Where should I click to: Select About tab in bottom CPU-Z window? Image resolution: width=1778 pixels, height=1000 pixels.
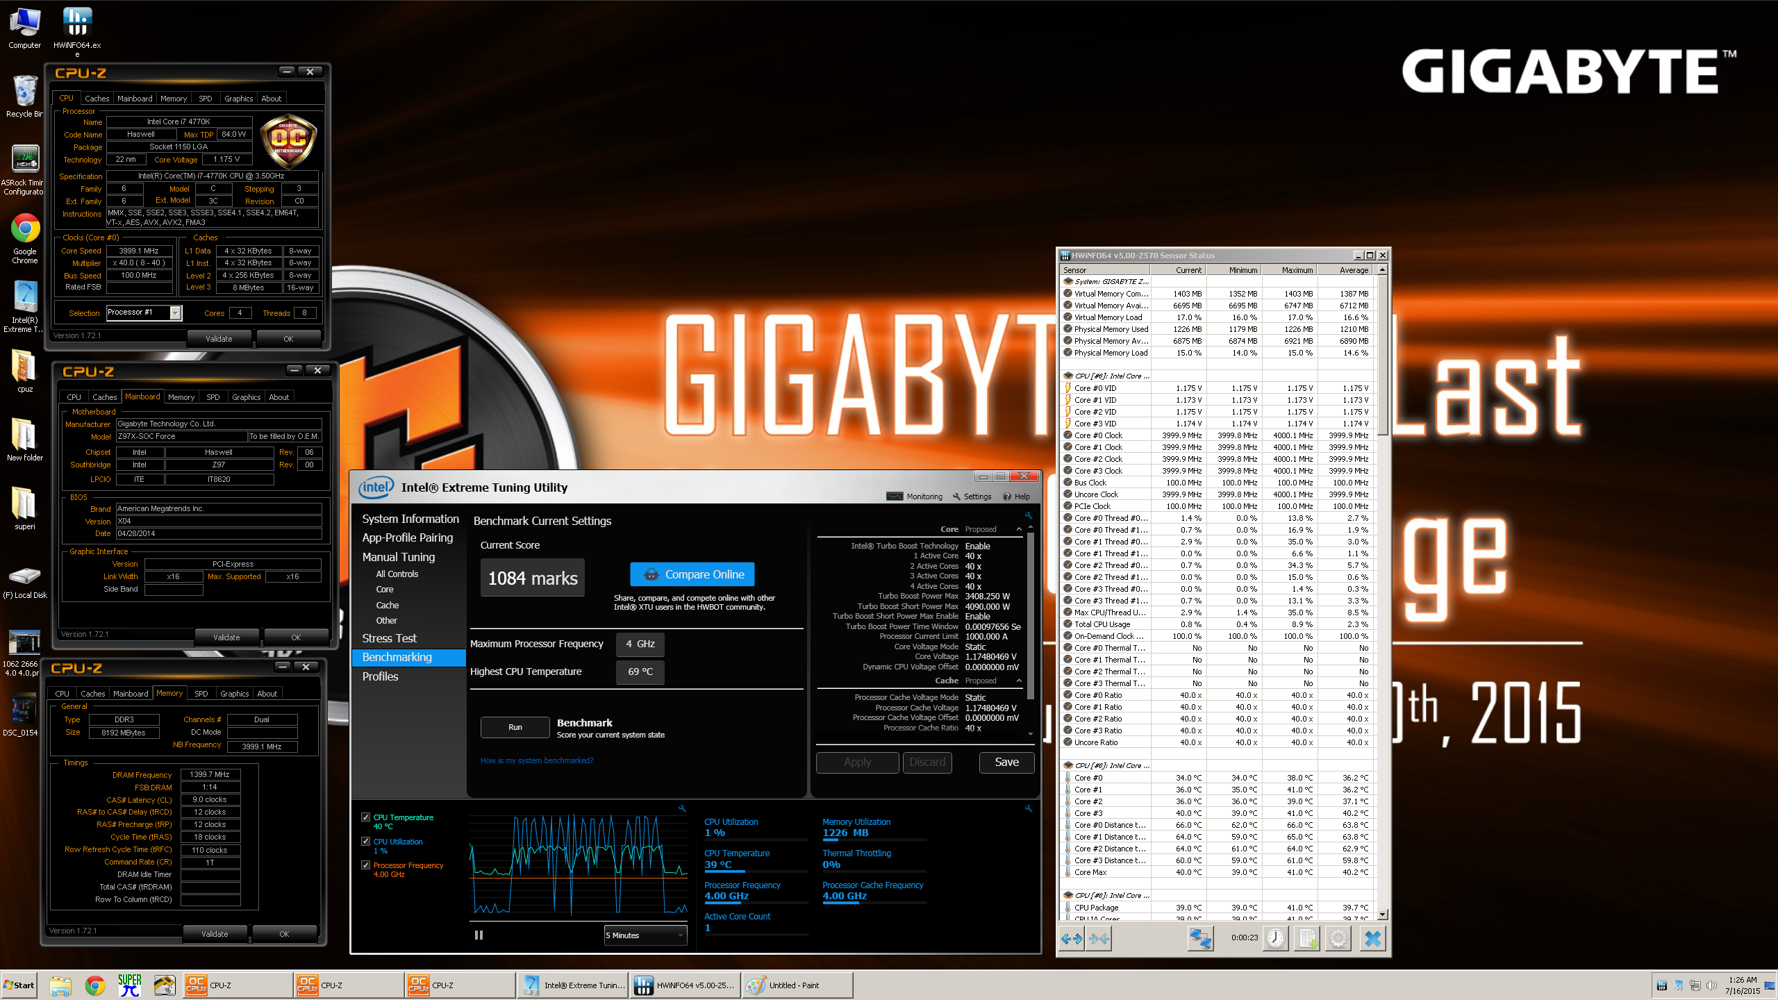coord(267,694)
